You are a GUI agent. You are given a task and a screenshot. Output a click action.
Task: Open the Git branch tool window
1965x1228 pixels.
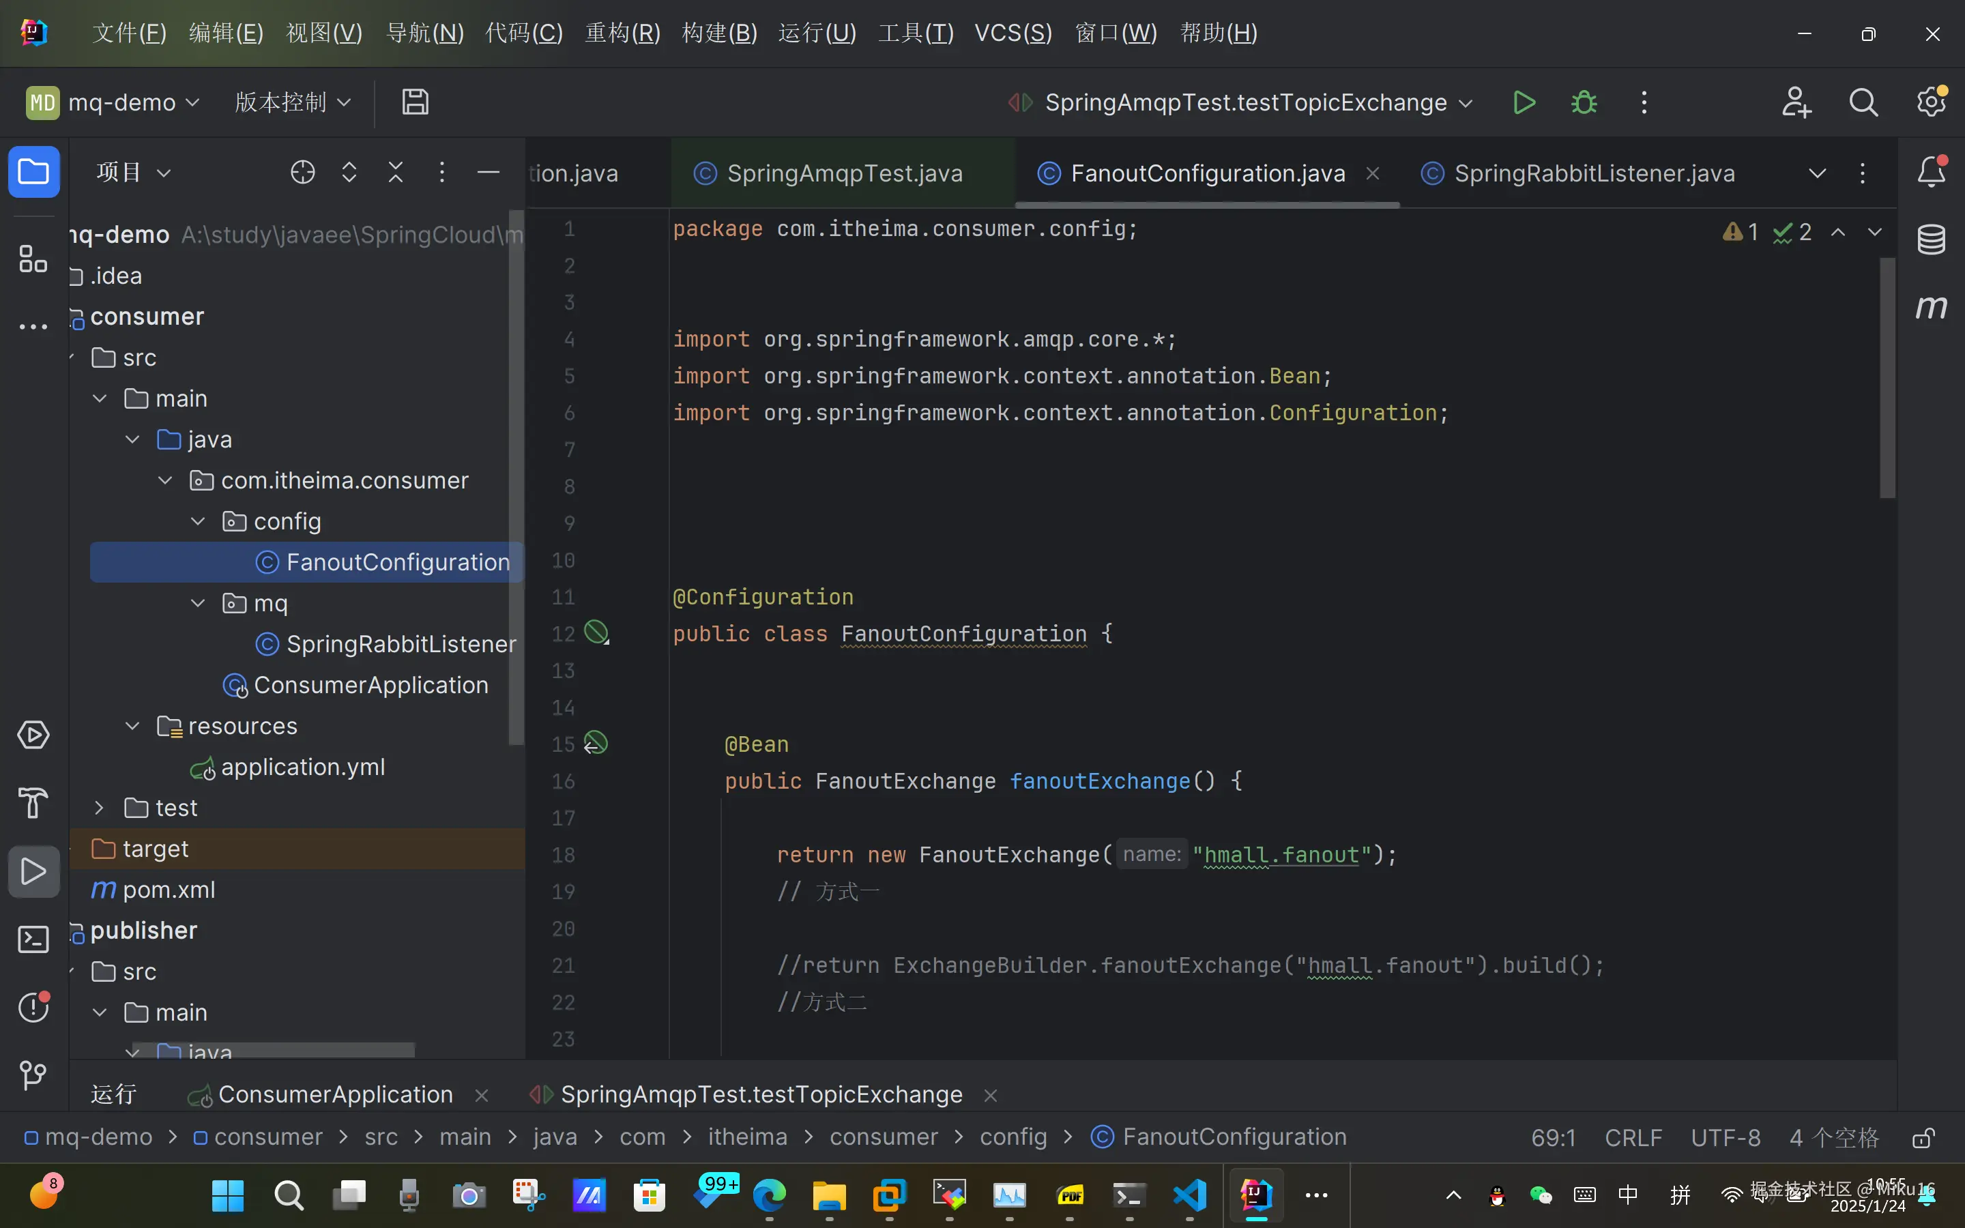coord(33,1075)
